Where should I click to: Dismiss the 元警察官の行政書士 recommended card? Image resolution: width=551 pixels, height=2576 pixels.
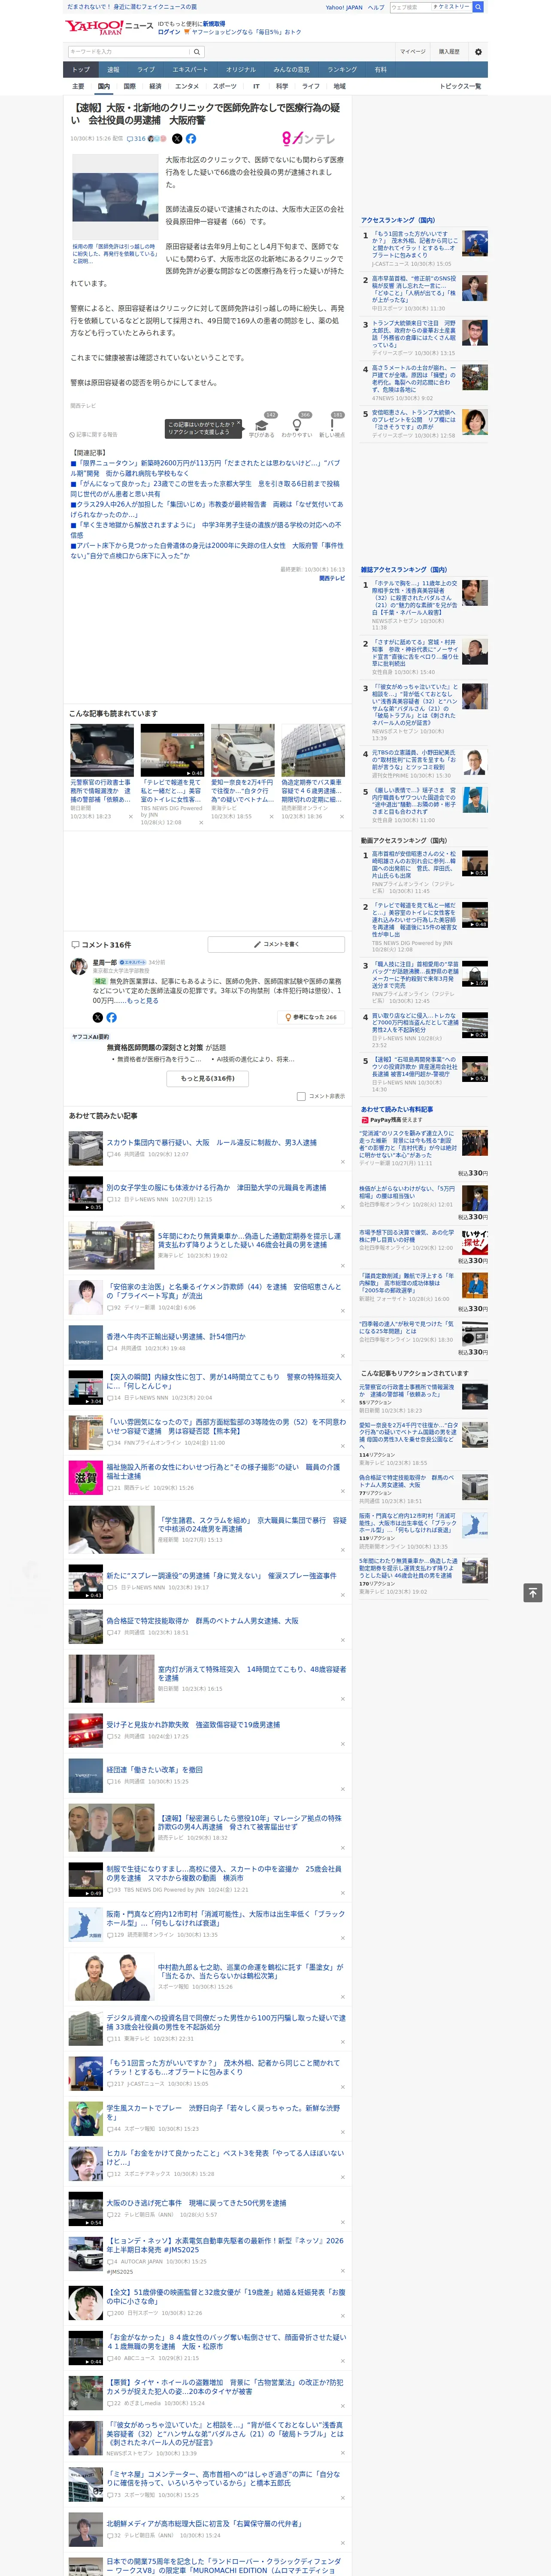(x=131, y=816)
